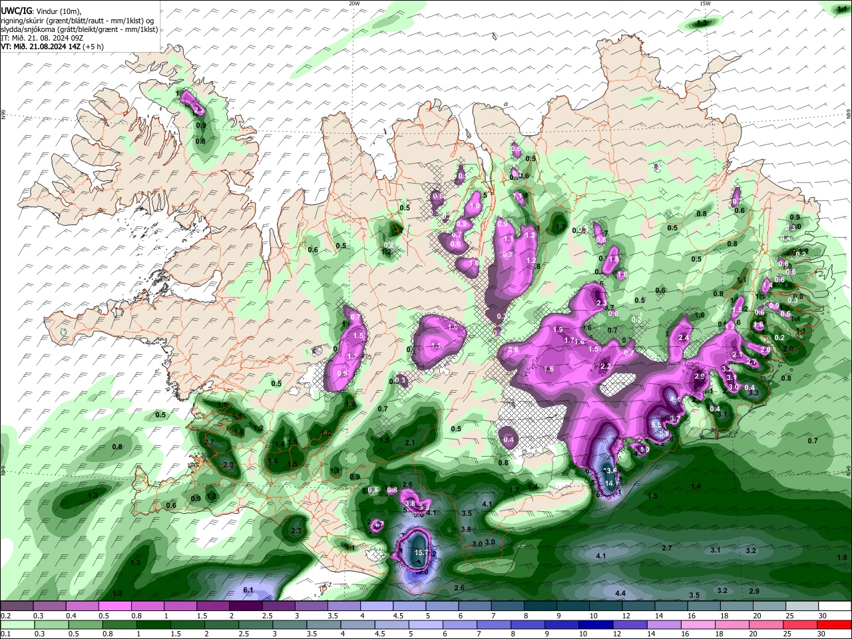
Task: Click the 0.2 label of the upper color scale
Action: coord(5,616)
